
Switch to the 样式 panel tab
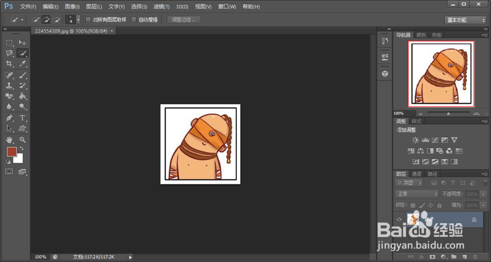(416, 121)
